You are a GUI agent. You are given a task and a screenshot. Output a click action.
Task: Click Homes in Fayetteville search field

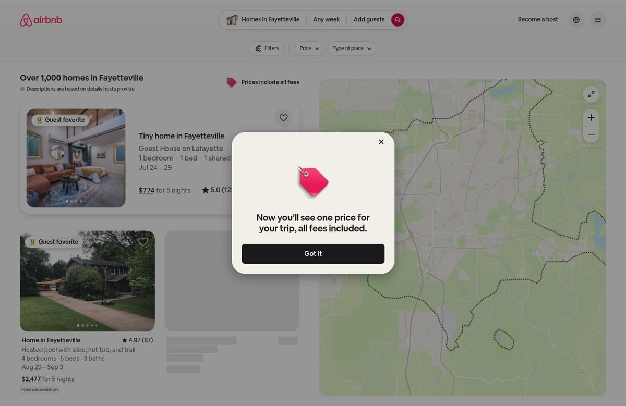pos(263,20)
